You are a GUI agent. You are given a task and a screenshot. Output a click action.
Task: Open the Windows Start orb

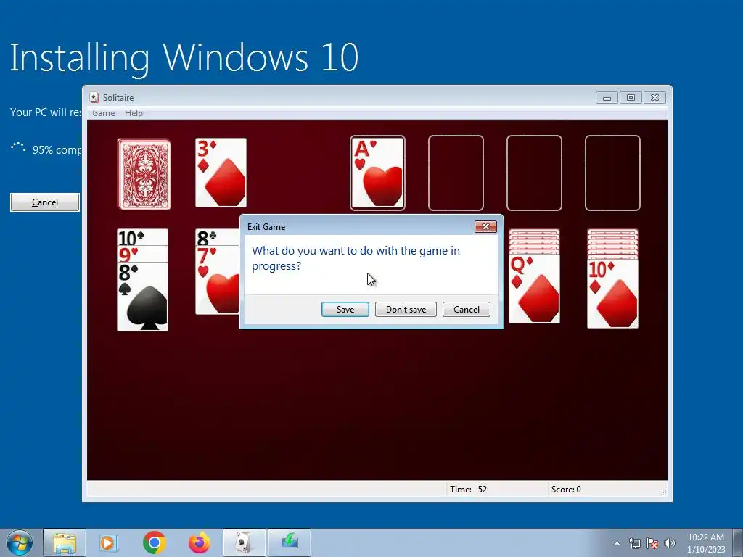click(20, 542)
